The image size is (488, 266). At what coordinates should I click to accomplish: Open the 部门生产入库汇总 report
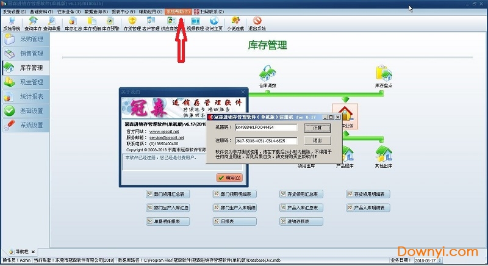click(168, 207)
